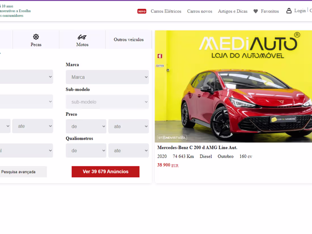Image resolution: width=312 pixels, height=234 pixels.
Task: Click the 'Escolha consumidores' award text
Action: tap(15, 11)
